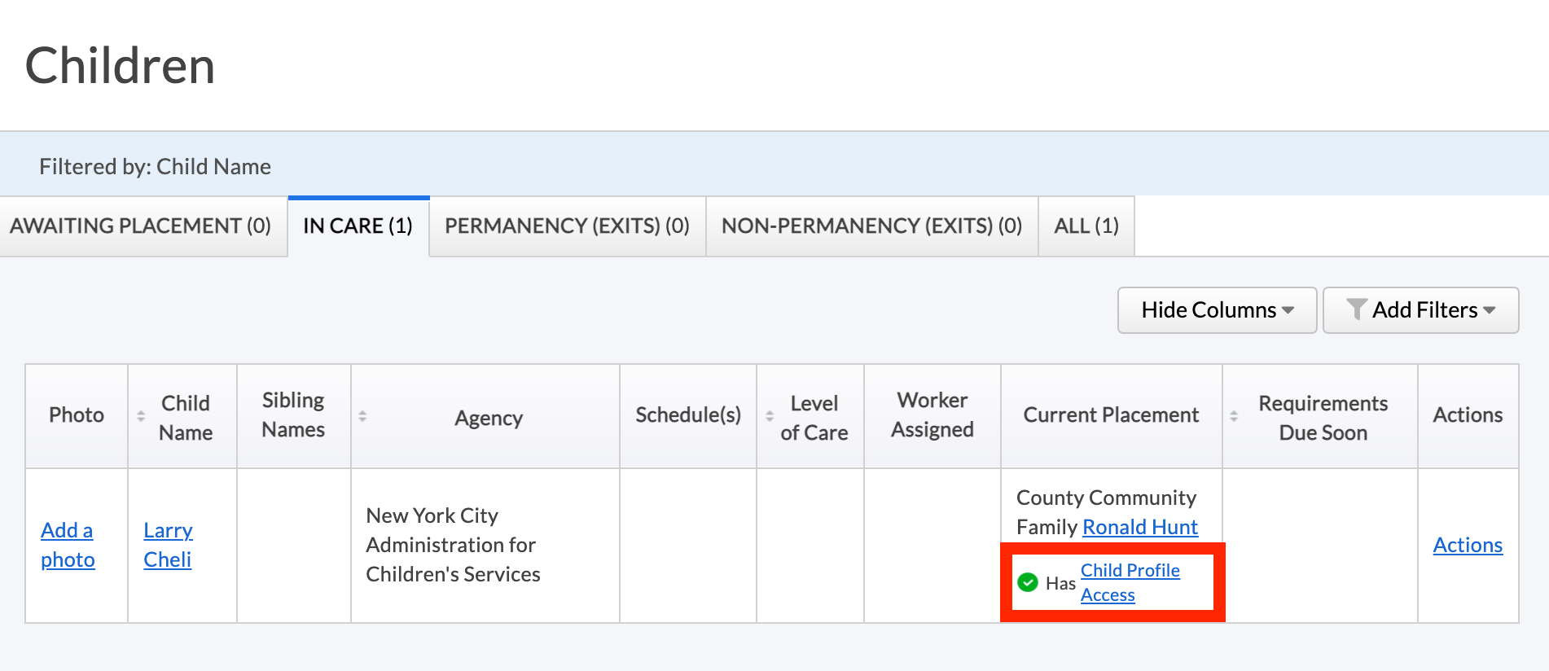Open Actions menu for Larry Cheli
The image size is (1549, 671).
coord(1468,545)
